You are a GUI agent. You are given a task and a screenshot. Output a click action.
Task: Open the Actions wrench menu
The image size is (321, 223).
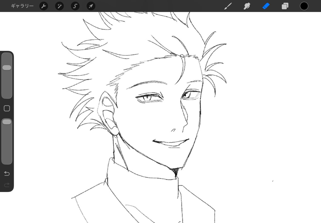[x=44, y=6]
